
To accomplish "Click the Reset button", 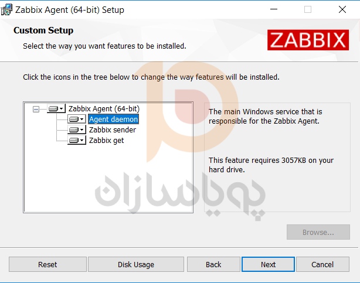I will pos(47,264).
